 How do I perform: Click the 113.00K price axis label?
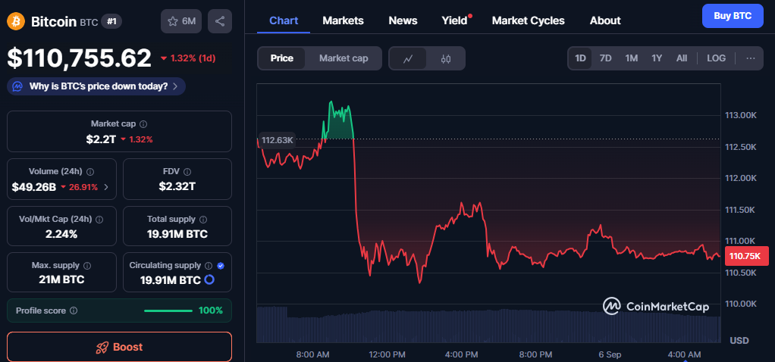(x=741, y=115)
